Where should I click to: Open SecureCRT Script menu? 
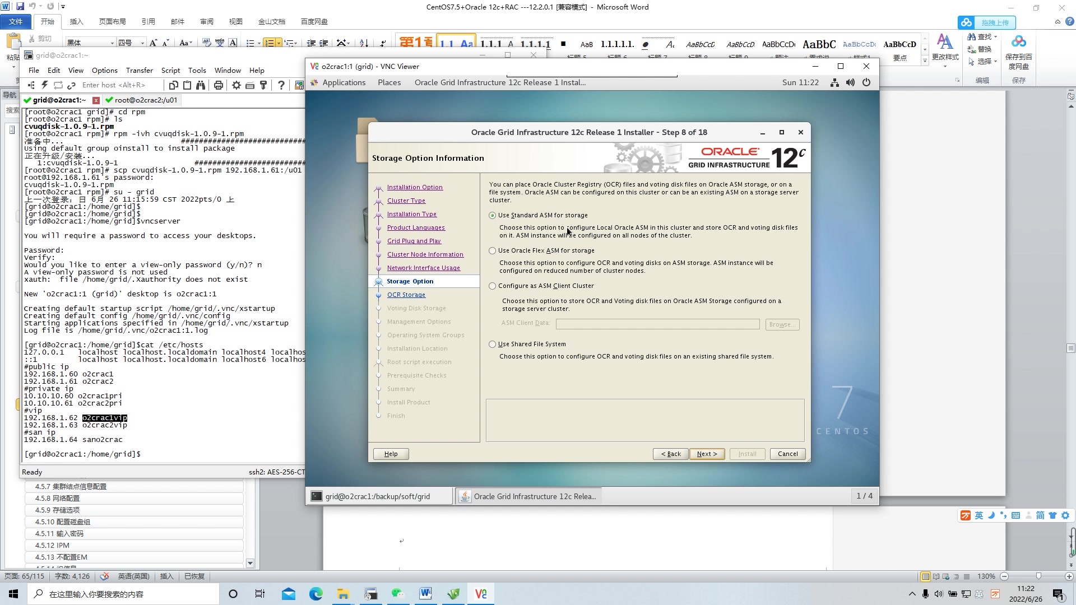170,71
